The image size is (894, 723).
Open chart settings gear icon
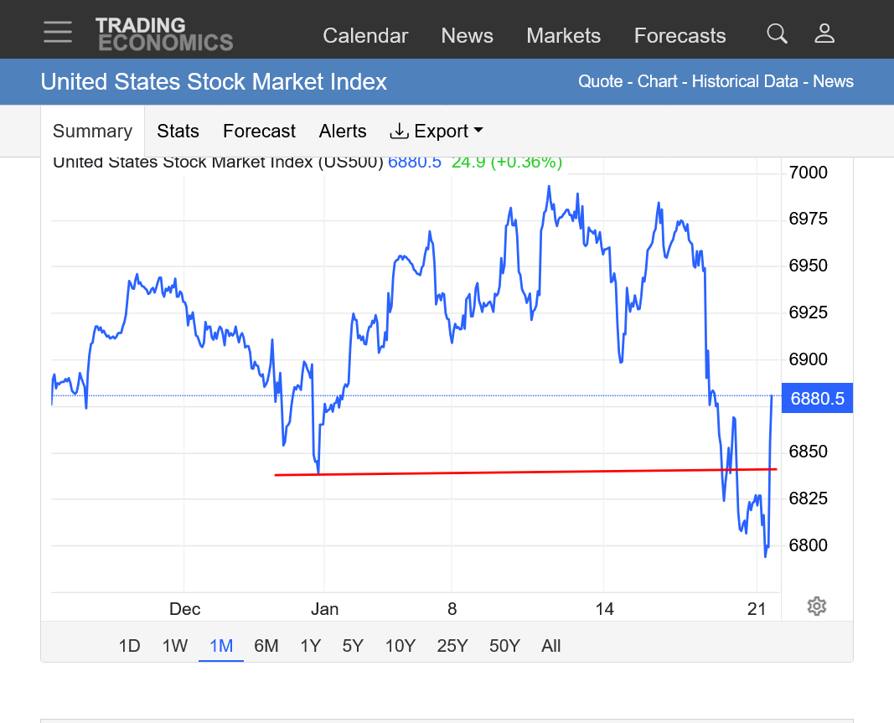click(x=817, y=607)
